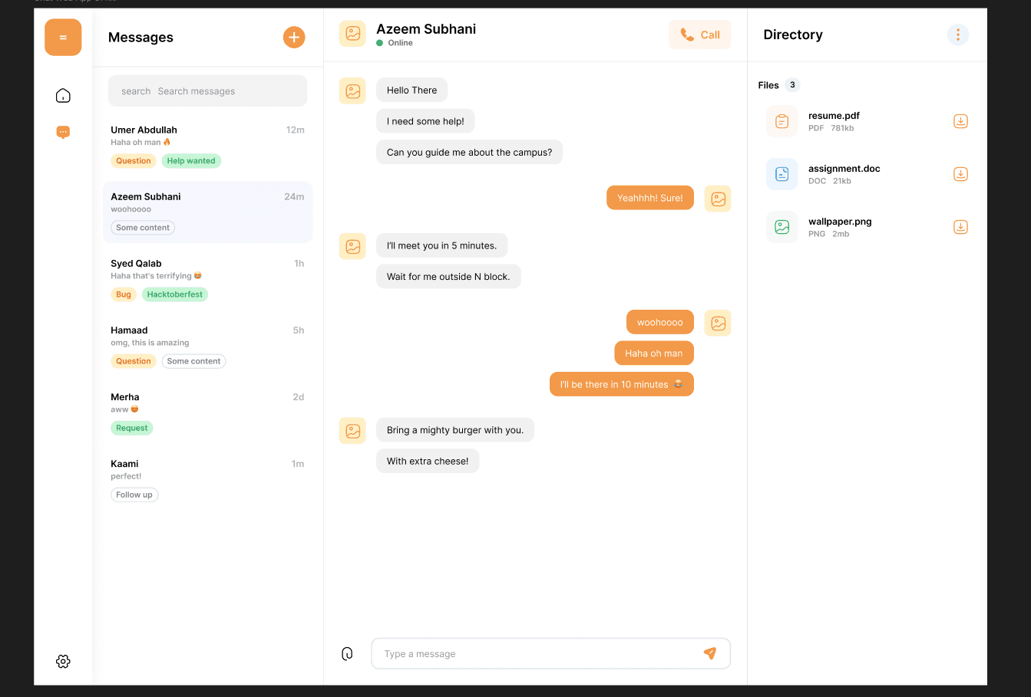Click the Yeahhhh! Sure! bubble
The image size is (1031, 697).
coord(649,198)
